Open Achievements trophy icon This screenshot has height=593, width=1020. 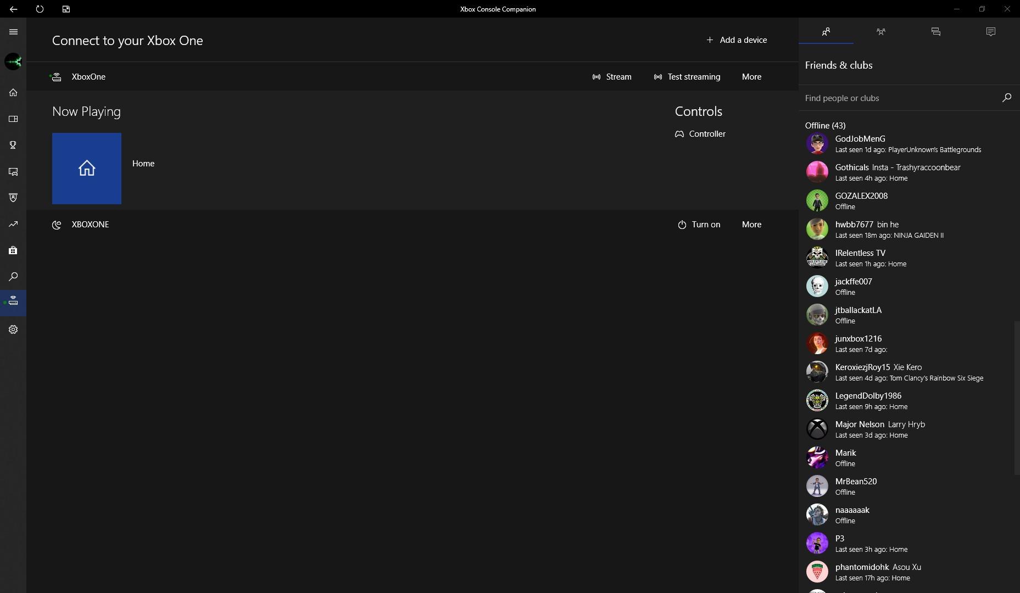(13, 145)
